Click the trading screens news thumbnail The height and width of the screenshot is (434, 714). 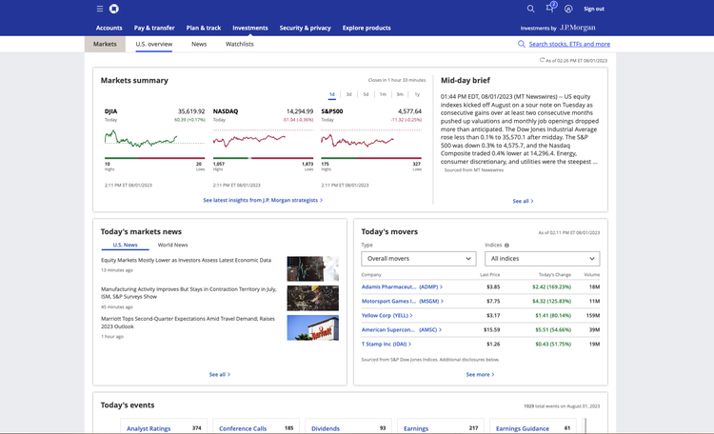pos(313,268)
